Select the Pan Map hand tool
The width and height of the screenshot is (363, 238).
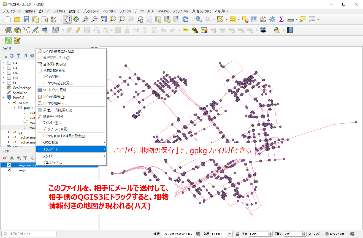67,19
